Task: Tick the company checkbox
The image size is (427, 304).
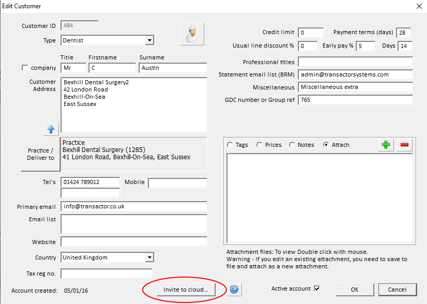Action: 25,68
